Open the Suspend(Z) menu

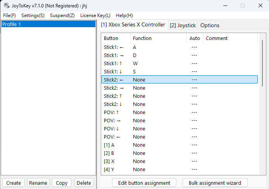[x=62, y=16]
